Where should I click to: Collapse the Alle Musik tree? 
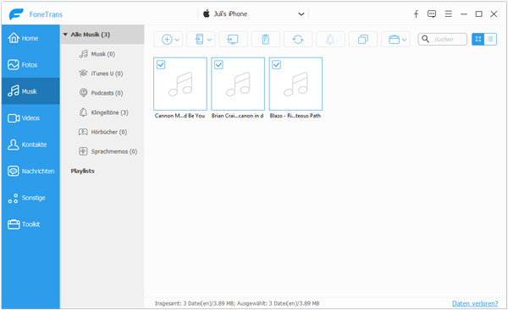[x=65, y=35]
